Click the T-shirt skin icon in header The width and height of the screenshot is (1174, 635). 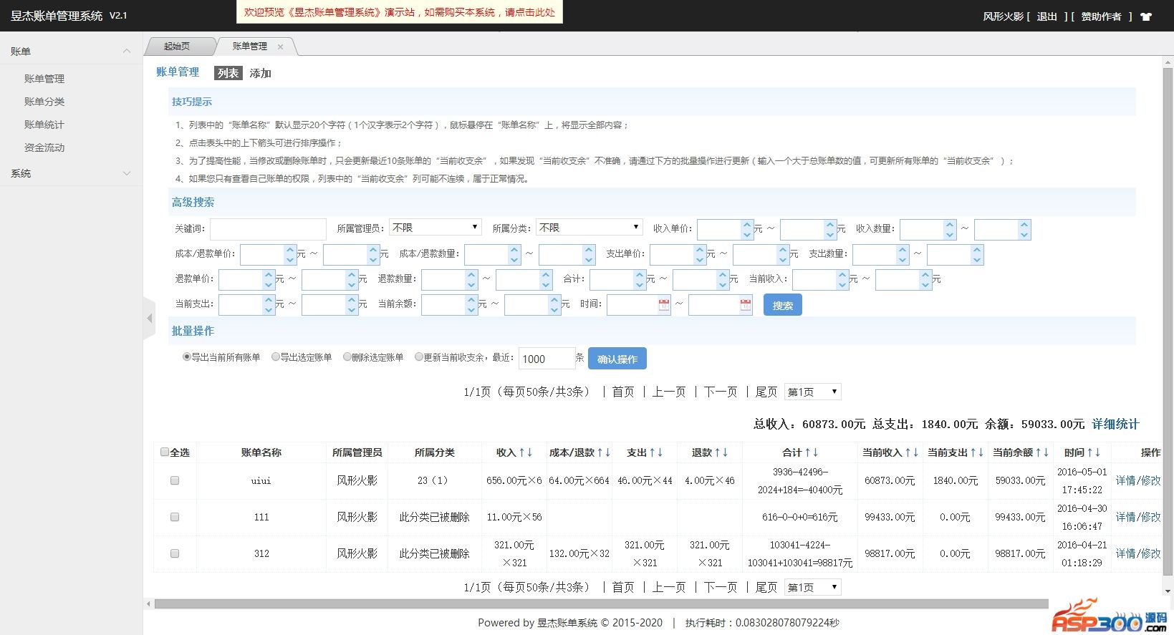(x=1146, y=16)
